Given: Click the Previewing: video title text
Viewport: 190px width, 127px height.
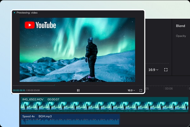Looking at the screenshot, I should click(27, 13).
